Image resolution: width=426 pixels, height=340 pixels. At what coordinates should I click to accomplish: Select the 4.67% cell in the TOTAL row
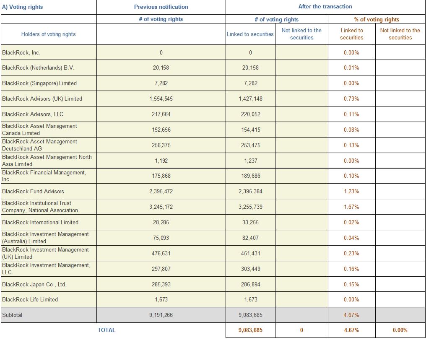(351, 330)
